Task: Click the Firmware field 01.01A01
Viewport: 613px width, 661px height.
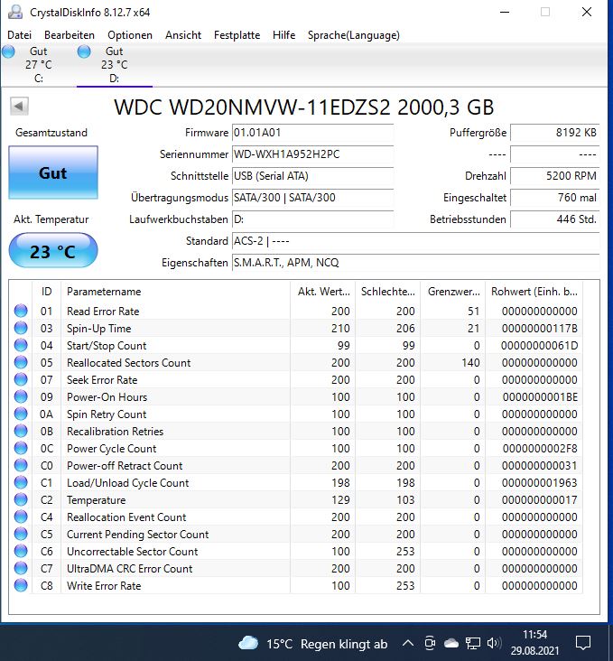Action: coord(313,133)
